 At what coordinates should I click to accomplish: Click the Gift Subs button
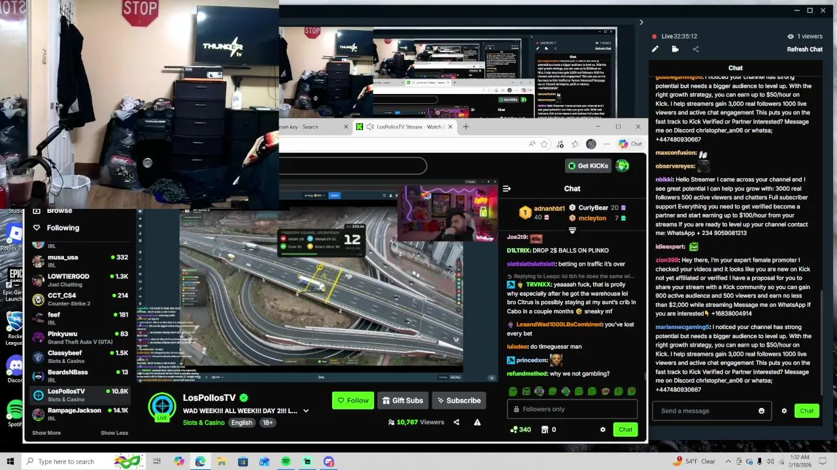[x=403, y=401]
